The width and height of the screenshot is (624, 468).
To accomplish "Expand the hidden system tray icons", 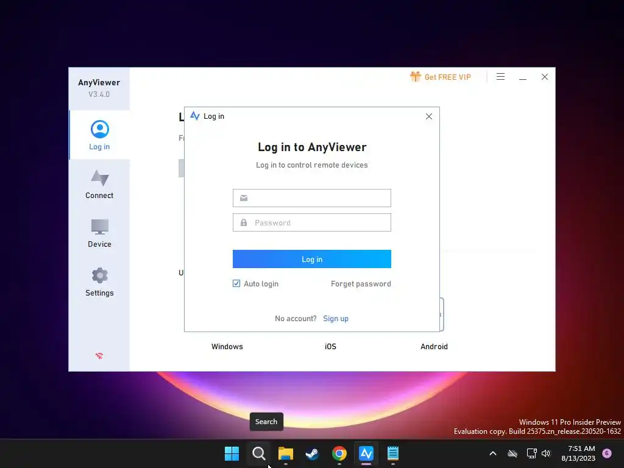I will pyautogui.click(x=492, y=453).
